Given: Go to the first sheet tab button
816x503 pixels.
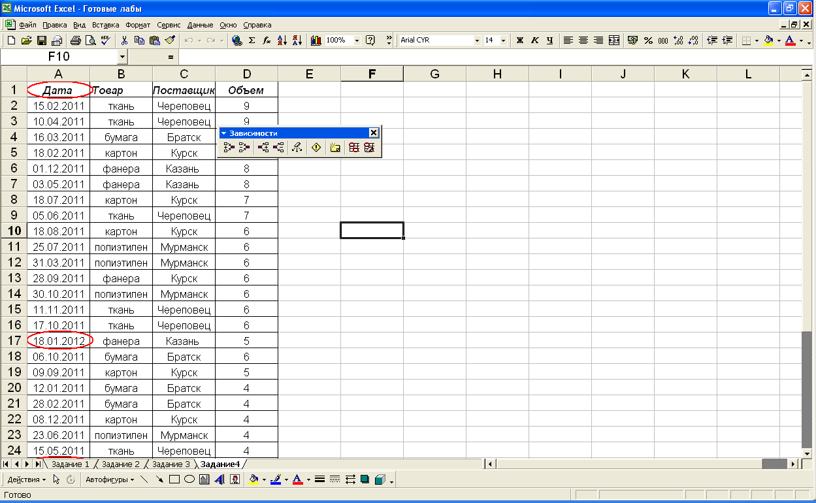Looking at the screenshot, I should (7, 464).
